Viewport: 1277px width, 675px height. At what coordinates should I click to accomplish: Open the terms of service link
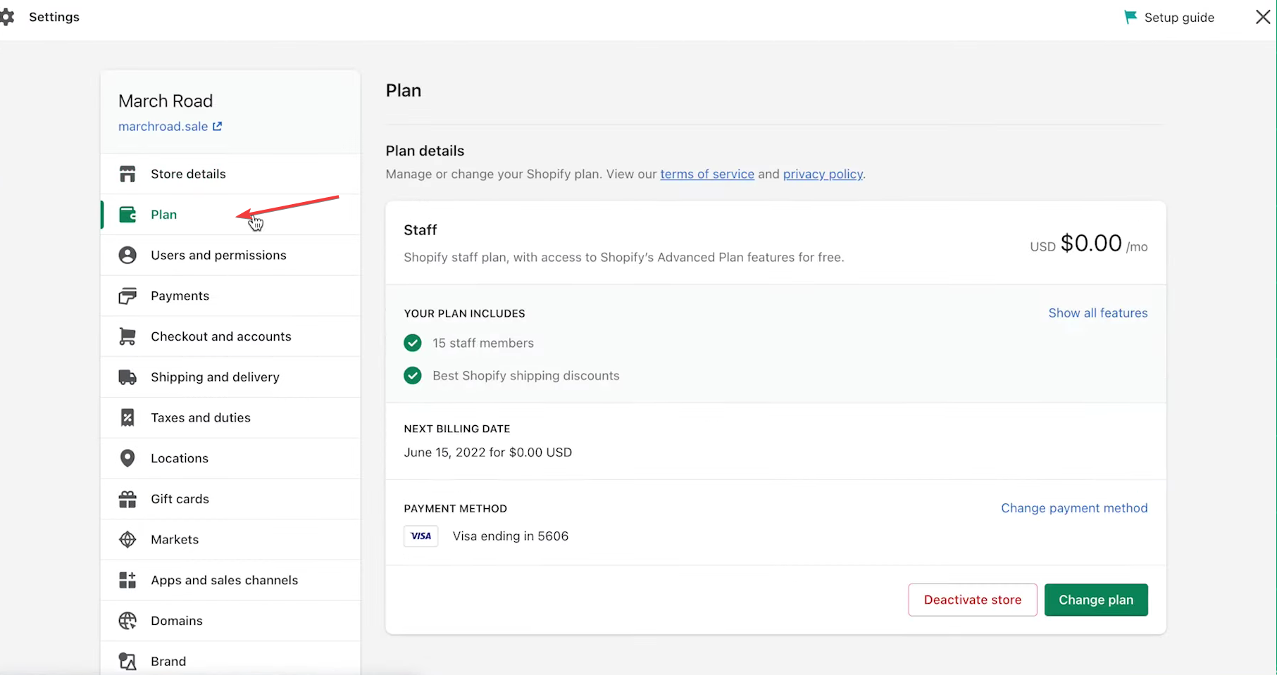point(706,174)
